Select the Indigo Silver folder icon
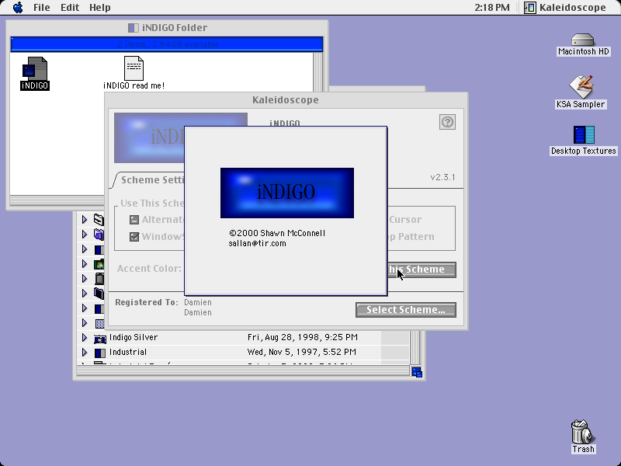The image size is (621, 466). [100, 338]
